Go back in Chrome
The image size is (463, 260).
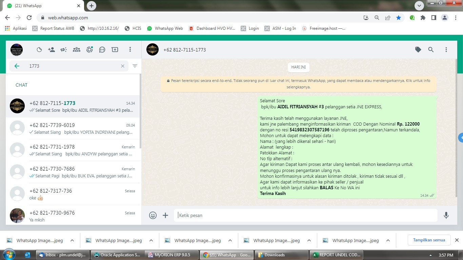click(x=7, y=18)
